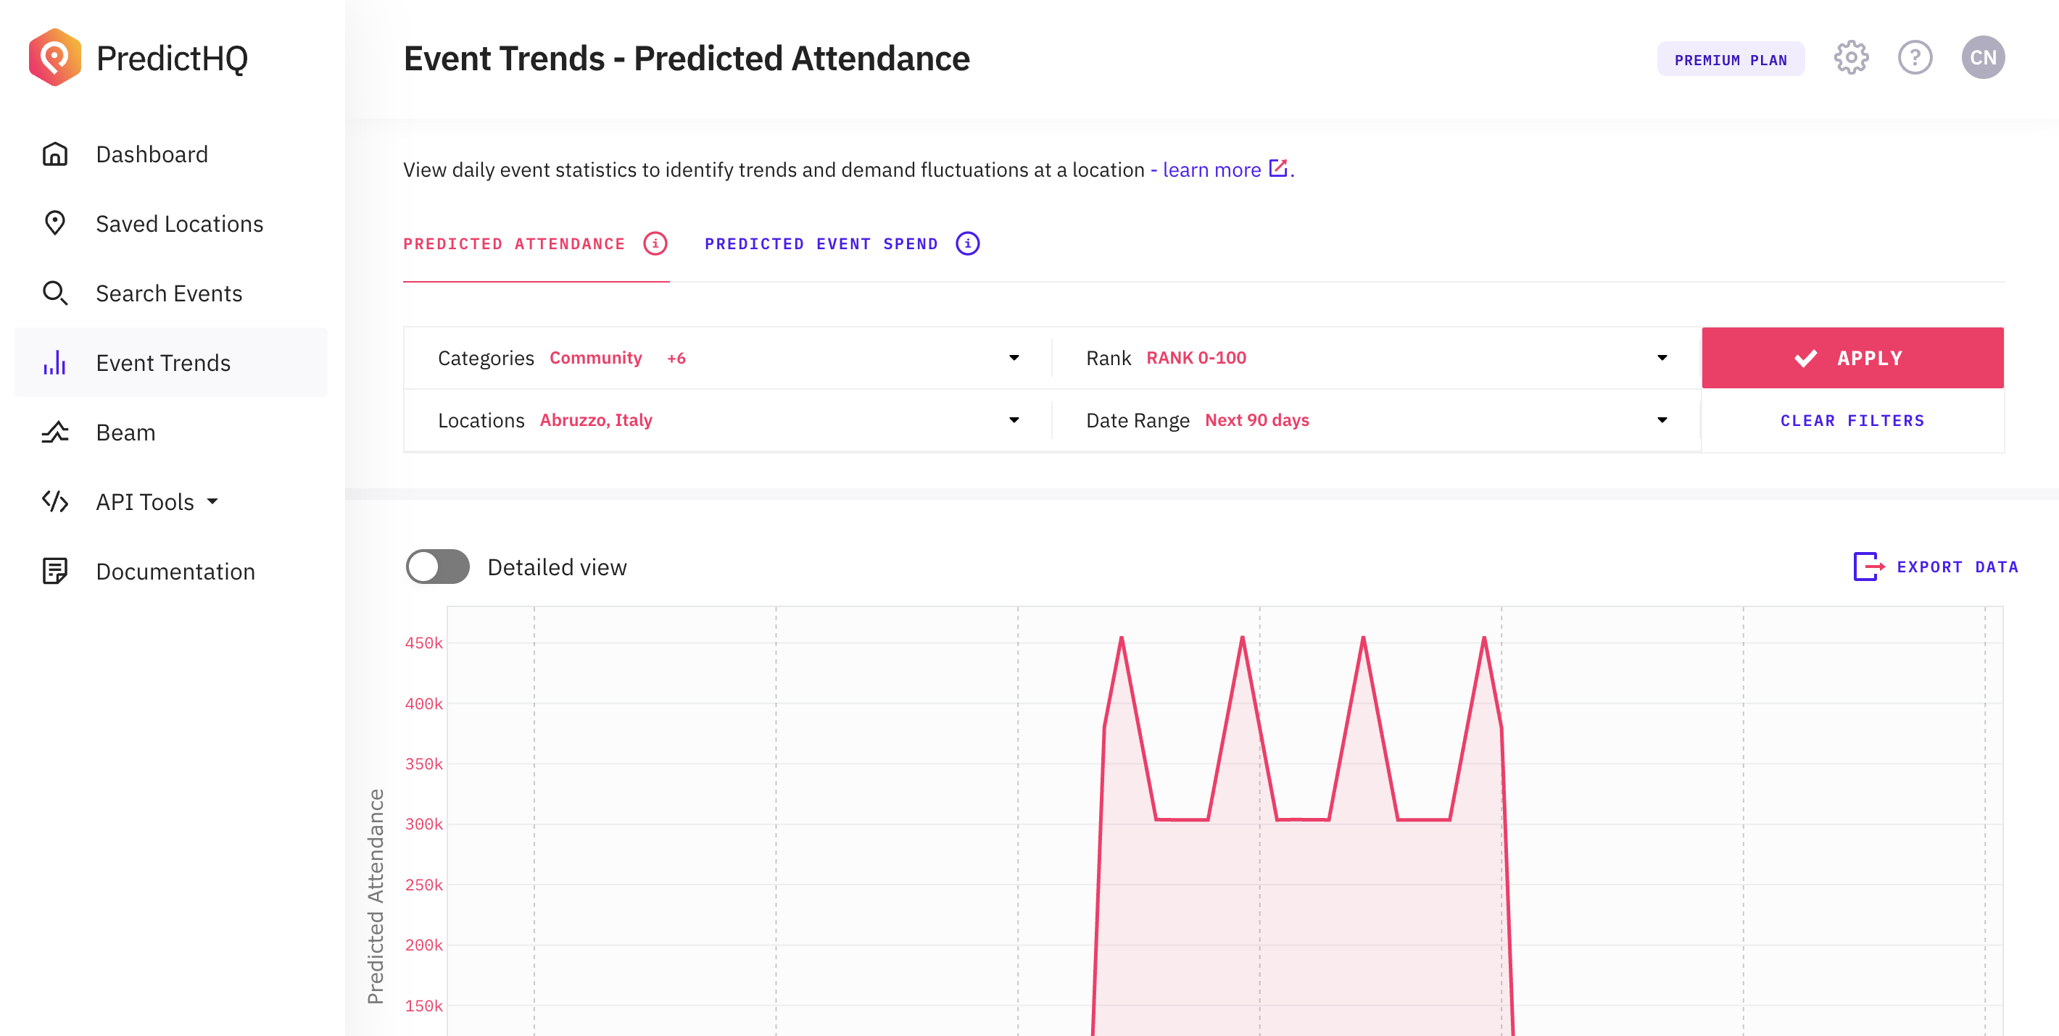Click the first attendance peak on chart
Image resolution: width=2059 pixels, height=1036 pixels.
(1122, 638)
